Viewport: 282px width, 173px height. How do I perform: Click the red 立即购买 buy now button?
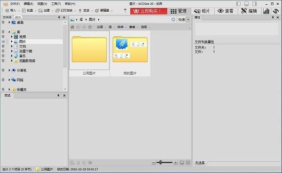[149, 11]
